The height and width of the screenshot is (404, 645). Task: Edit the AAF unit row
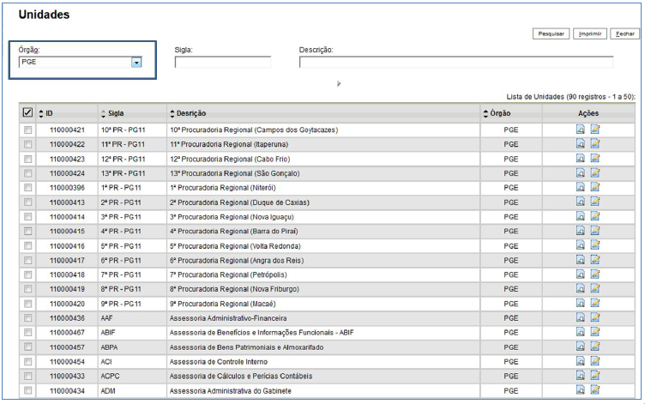(x=594, y=317)
